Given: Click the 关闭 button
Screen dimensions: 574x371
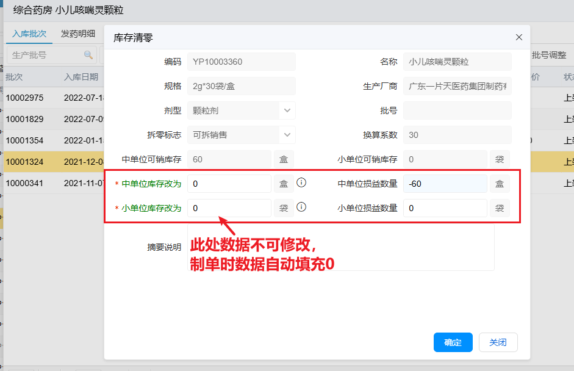Looking at the screenshot, I should [x=498, y=342].
